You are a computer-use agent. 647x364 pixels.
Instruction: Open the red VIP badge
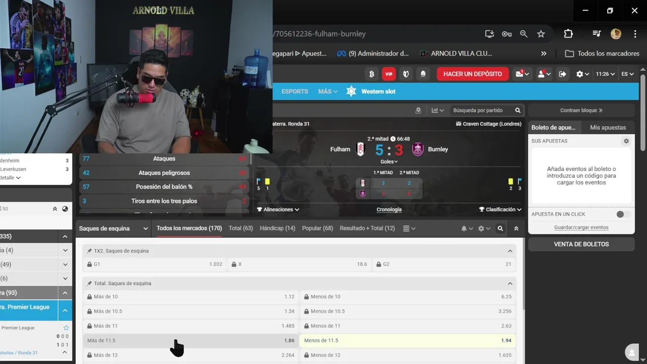pos(389,74)
